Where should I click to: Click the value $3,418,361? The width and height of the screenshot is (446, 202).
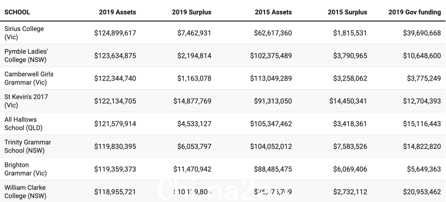coord(350,124)
